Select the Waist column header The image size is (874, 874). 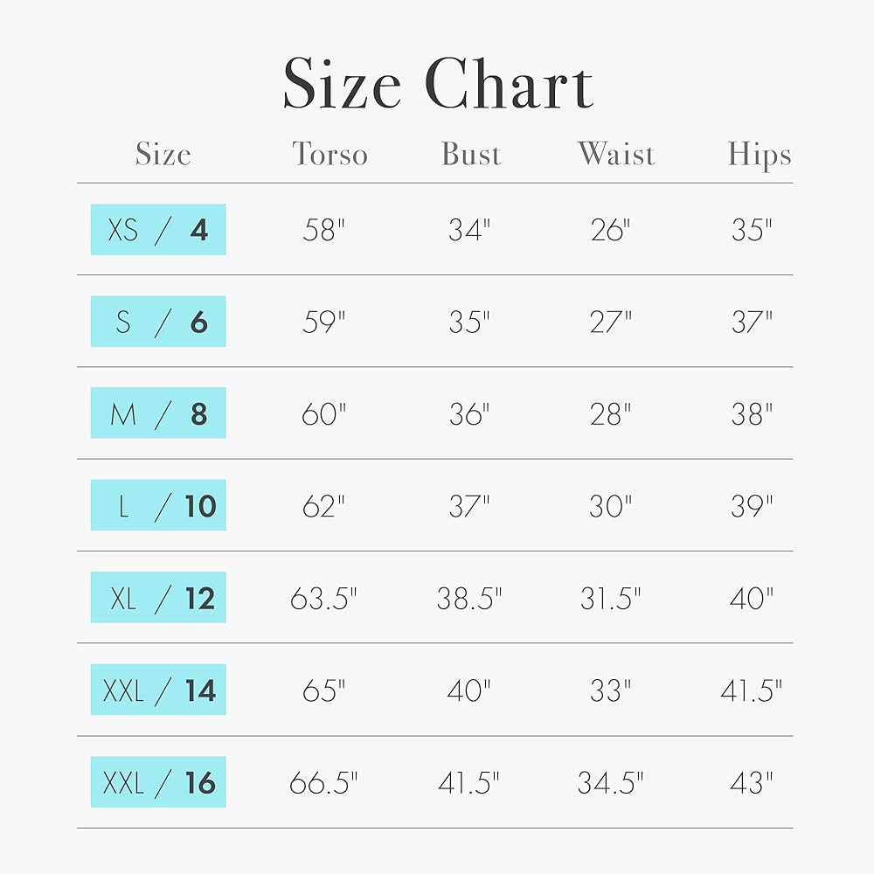click(615, 155)
